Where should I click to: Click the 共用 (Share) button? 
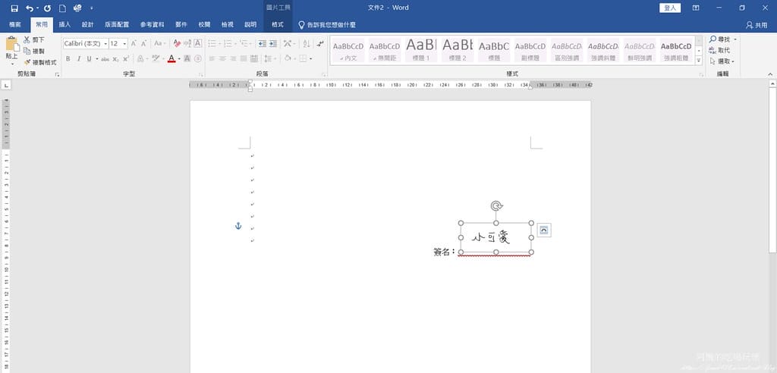(757, 25)
